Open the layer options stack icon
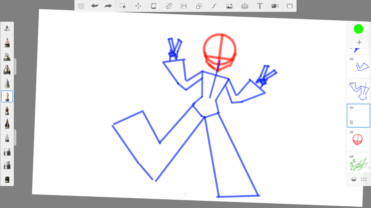The height and width of the screenshot is (208, 371). [x=354, y=179]
